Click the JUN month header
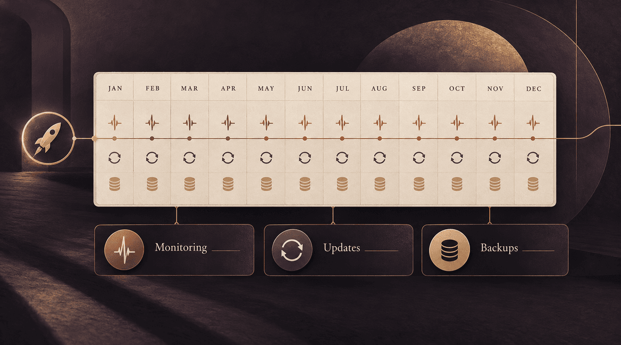 (x=305, y=89)
